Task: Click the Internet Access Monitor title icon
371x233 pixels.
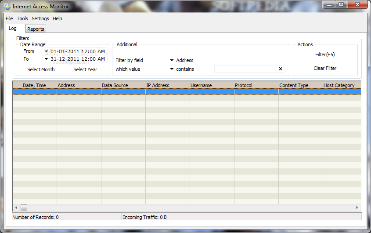Action: (x=7, y=7)
